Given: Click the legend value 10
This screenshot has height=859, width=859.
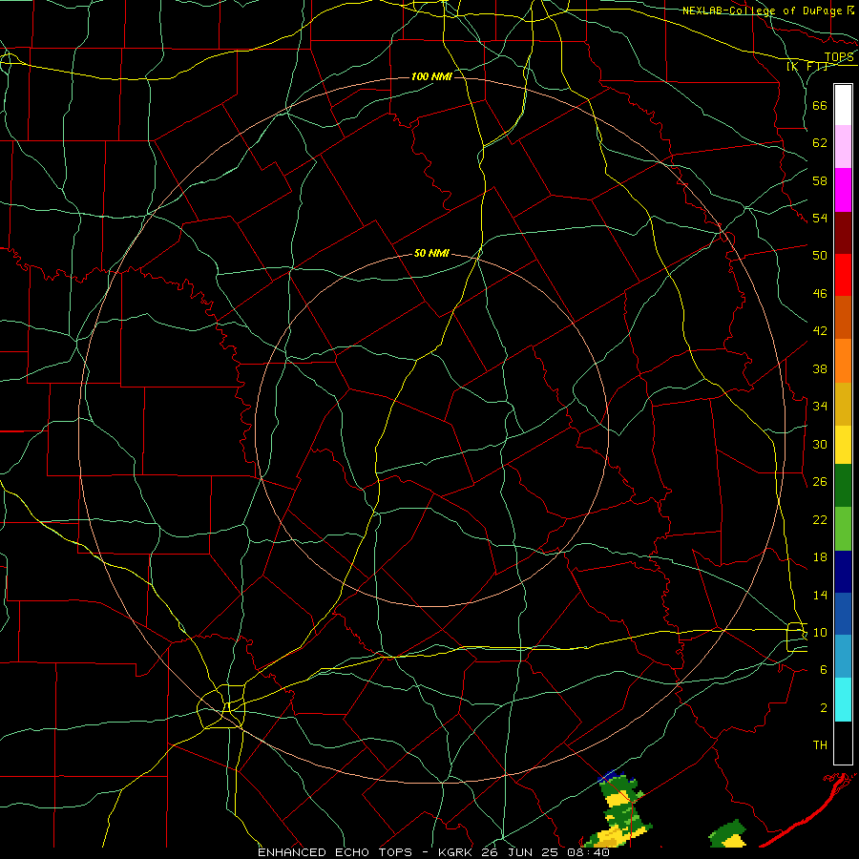Looking at the screenshot, I should point(820,633).
